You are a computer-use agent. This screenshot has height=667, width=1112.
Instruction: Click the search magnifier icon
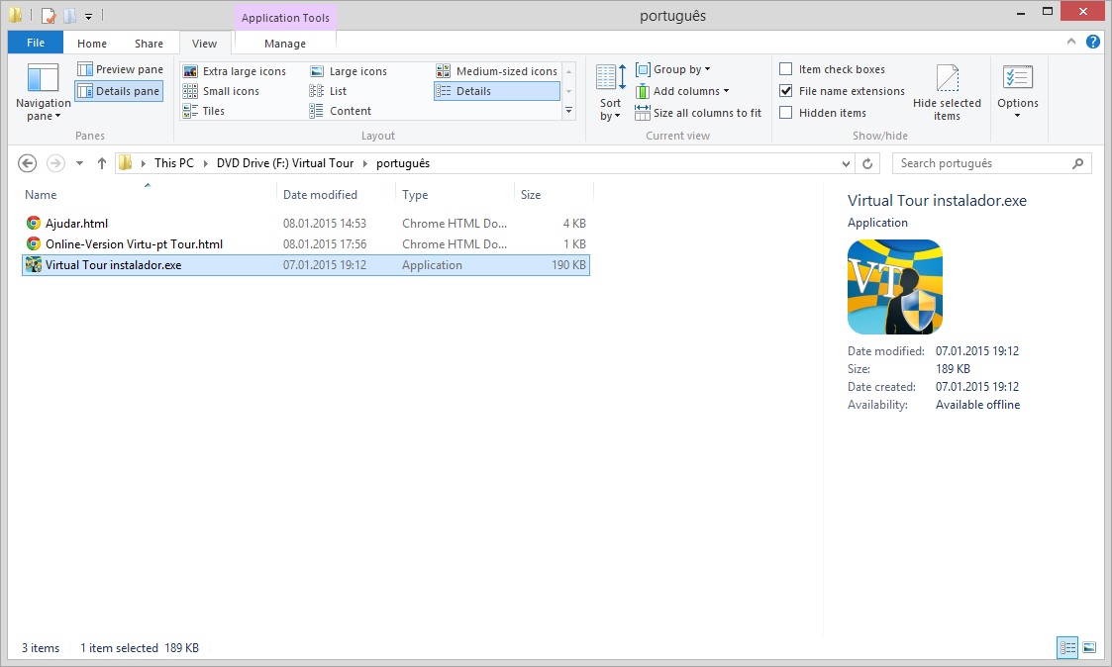[x=1078, y=163]
